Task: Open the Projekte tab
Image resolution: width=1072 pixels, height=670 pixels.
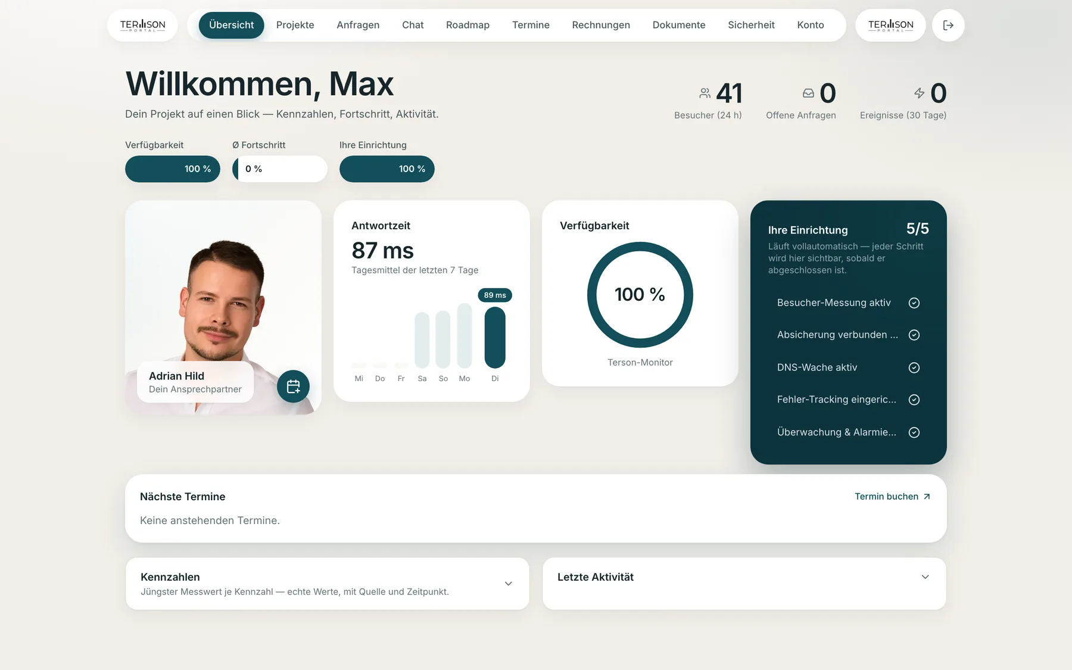Action: [295, 25]
